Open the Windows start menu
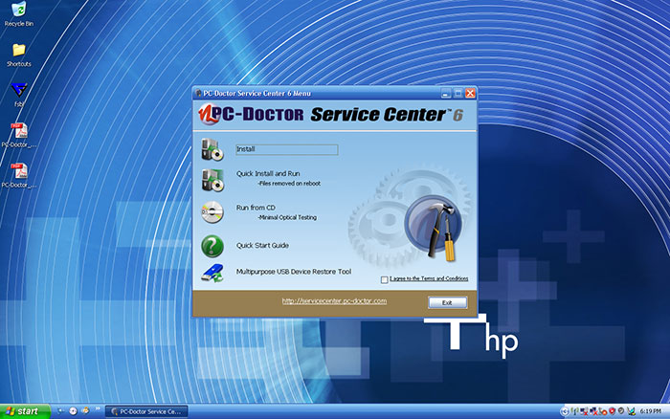670x419 pixels. click(x=25, y=411)
